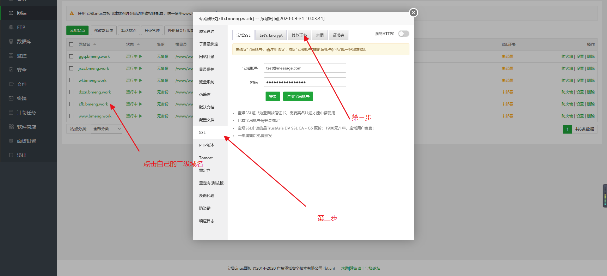Click the 宝塔账号 email input field
Viewport: 607px width, 276px height.
pyautogui.click(x=305, y=68)
